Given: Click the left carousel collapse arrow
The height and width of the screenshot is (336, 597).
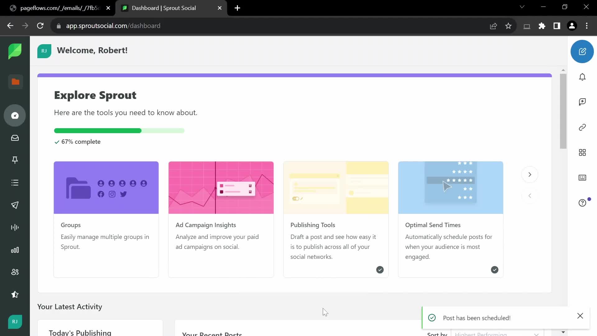Looking at the screenshot, I should click(530, 196).
